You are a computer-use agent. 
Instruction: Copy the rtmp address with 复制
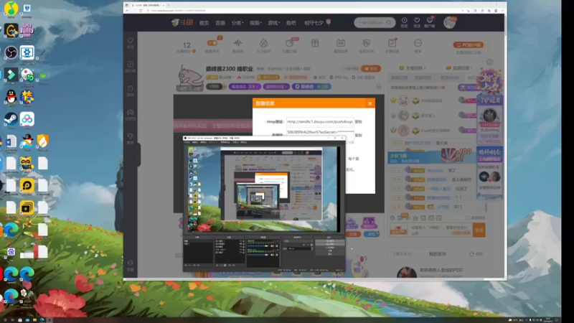click(358, 121)
